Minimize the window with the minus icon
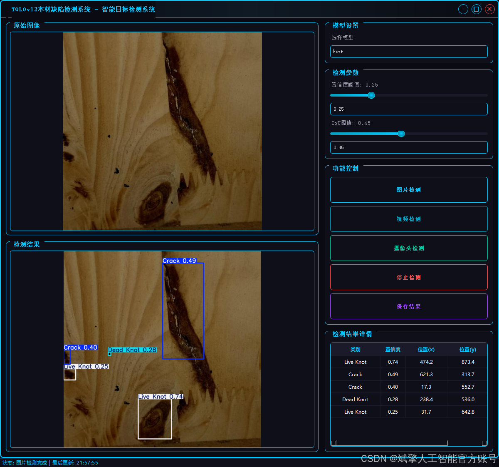Viewport: 499px width, 467px height. pyautogui.click(x=463, y=9)
